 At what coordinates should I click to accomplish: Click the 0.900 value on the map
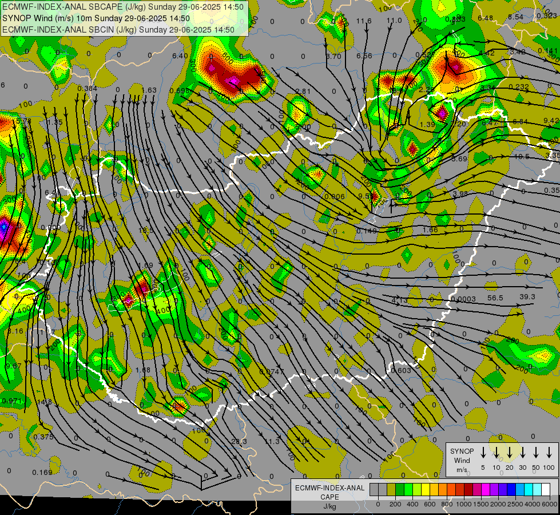51,228
